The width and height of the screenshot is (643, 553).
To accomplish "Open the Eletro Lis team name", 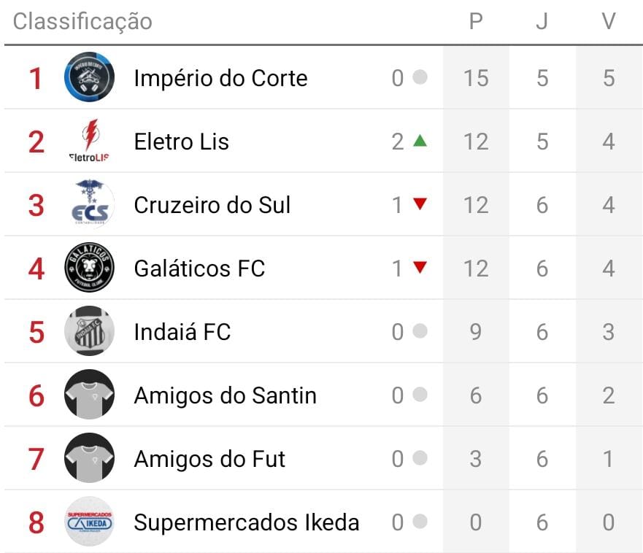I will coord(181,142).
